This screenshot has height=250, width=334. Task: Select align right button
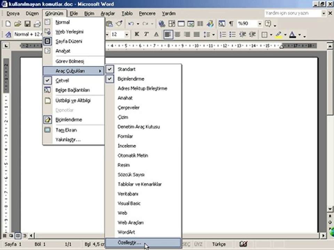coord(187,34)
